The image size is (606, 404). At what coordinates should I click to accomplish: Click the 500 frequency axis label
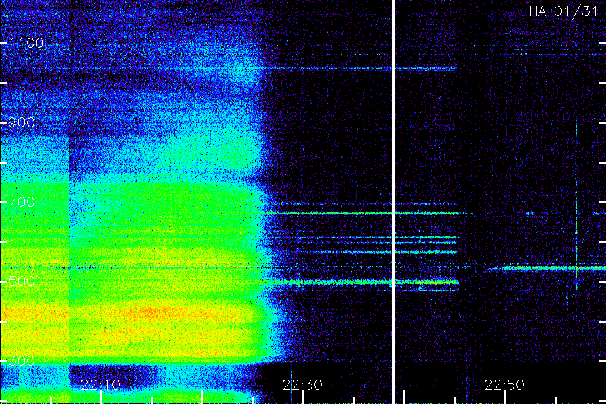click(22, 281)
